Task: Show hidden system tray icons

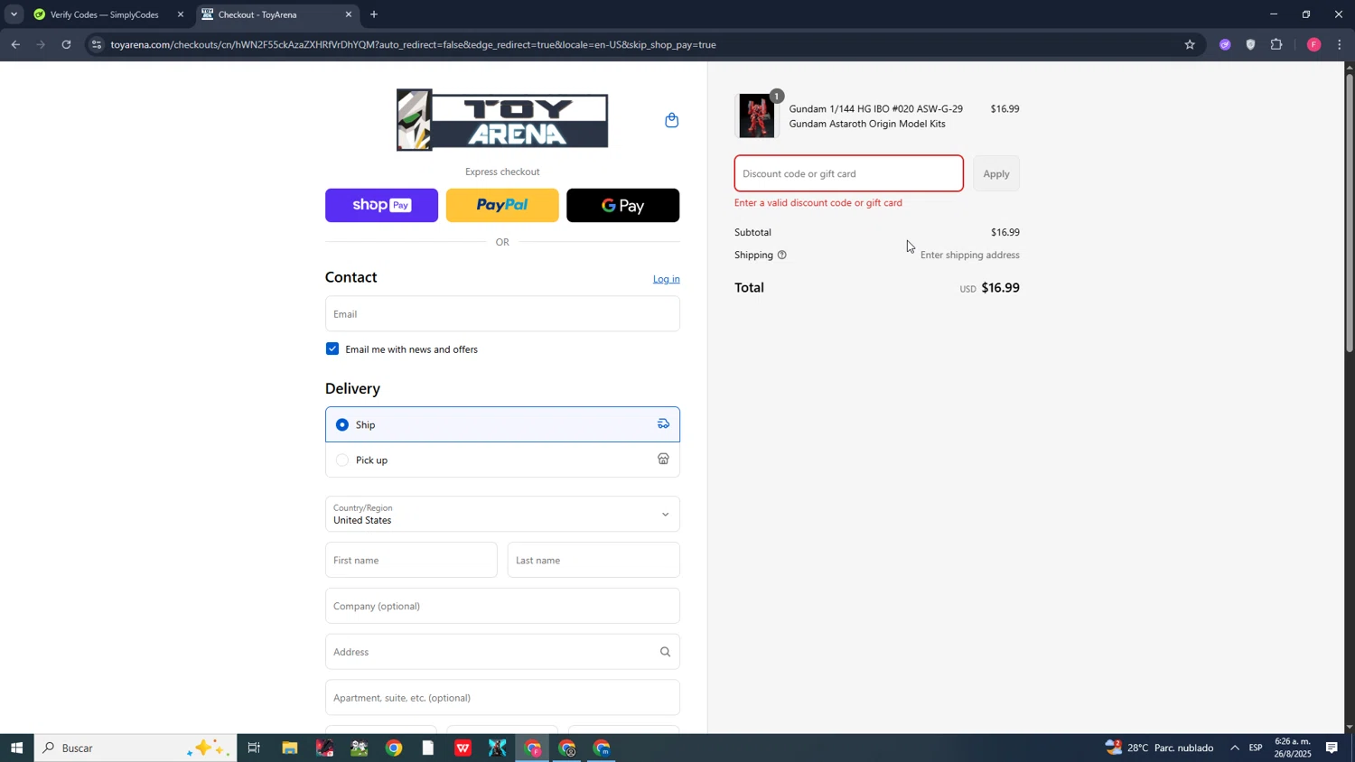Action: [x=1235, y=748]
